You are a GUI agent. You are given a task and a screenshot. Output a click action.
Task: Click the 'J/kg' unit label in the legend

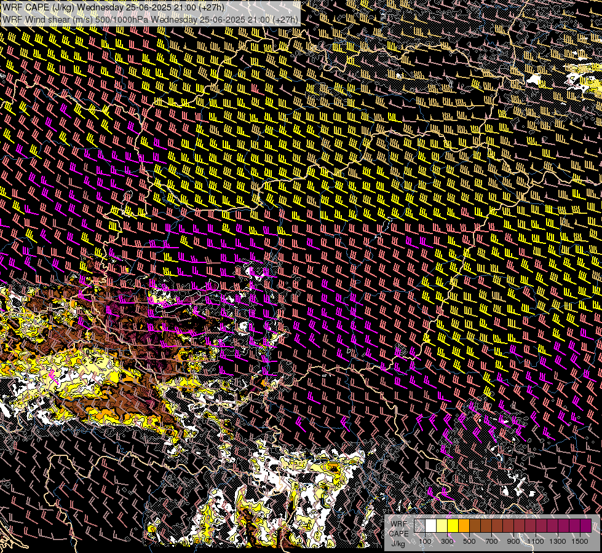[398, 543]
